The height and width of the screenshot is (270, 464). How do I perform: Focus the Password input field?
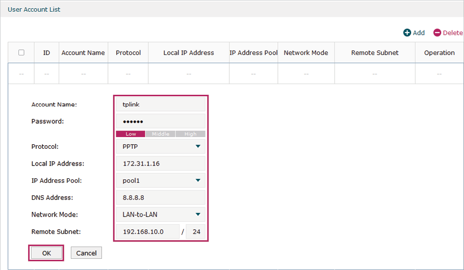[x=161, y=121]
